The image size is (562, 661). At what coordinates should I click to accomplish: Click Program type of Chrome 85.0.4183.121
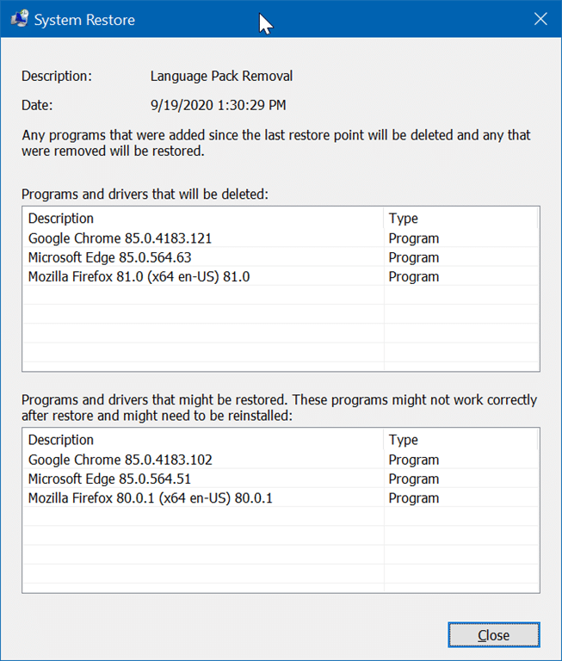(414, 238)
